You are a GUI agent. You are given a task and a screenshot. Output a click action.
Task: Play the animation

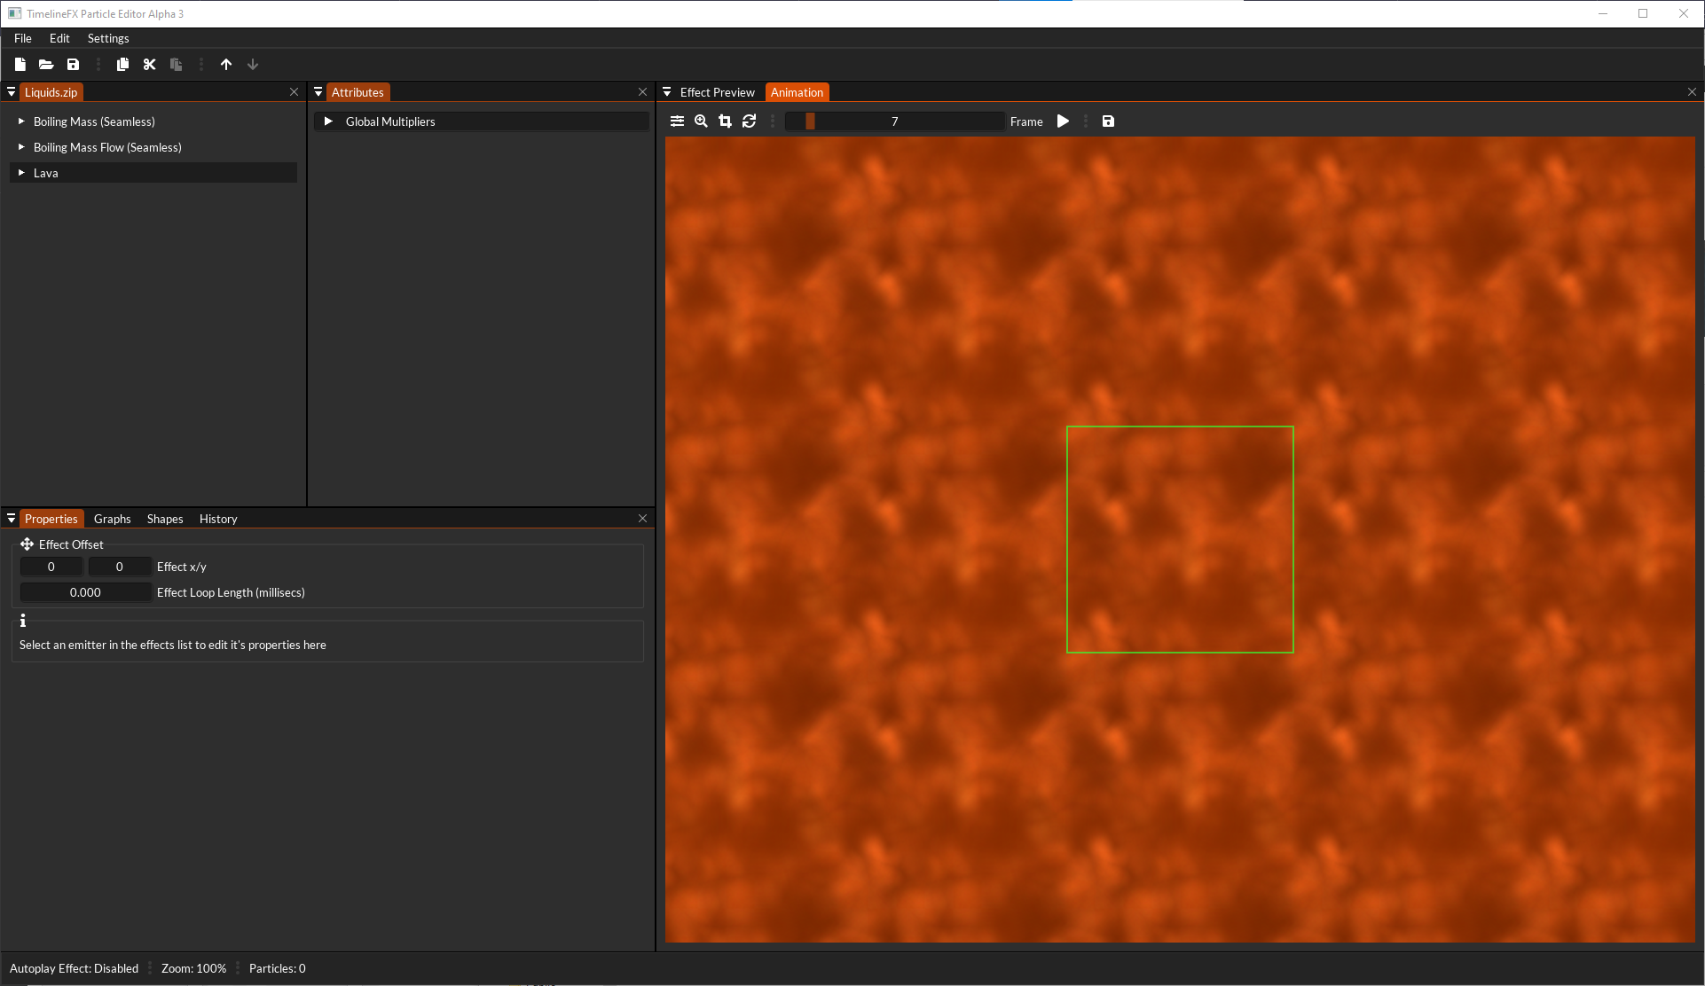(x=1063, y=121)
